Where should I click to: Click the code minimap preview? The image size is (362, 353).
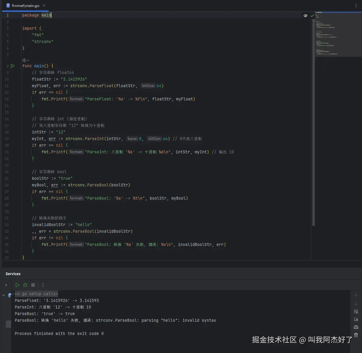[338, 35]
